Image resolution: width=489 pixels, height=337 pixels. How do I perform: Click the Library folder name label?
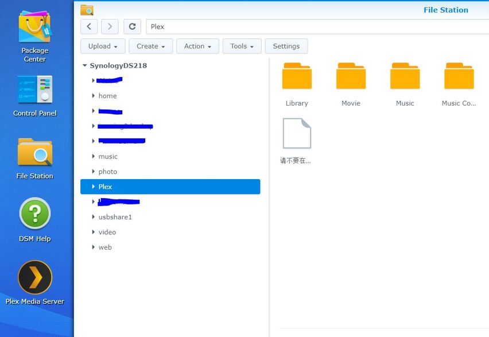[x=297, y=103]
